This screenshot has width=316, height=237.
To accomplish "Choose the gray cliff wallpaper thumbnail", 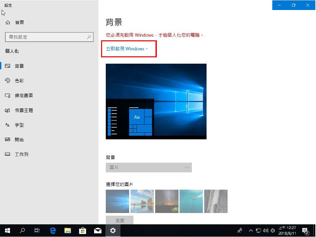I will tap(216, 201).
